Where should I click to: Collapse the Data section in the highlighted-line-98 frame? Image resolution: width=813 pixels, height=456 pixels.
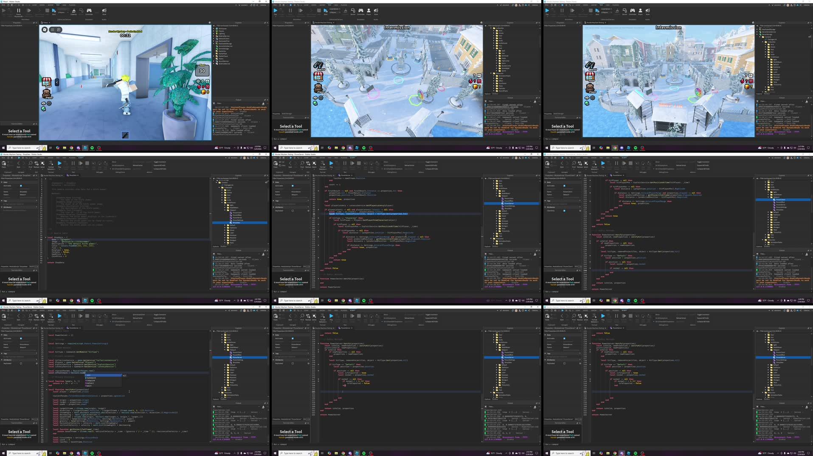pyautogui.click(x=274, y=182)
